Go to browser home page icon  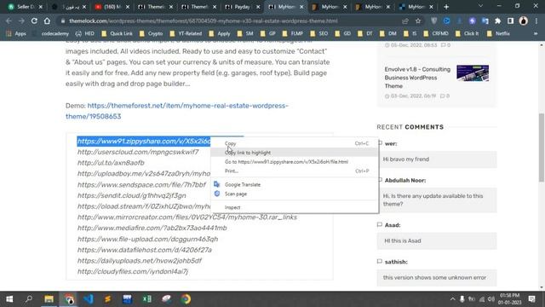(x=47, y=20)
